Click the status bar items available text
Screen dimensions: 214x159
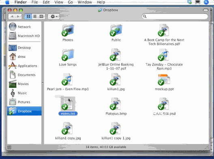tap(106, 147)
